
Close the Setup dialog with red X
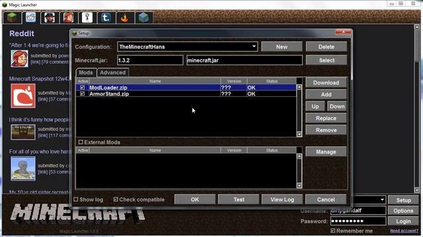[343, 32]
